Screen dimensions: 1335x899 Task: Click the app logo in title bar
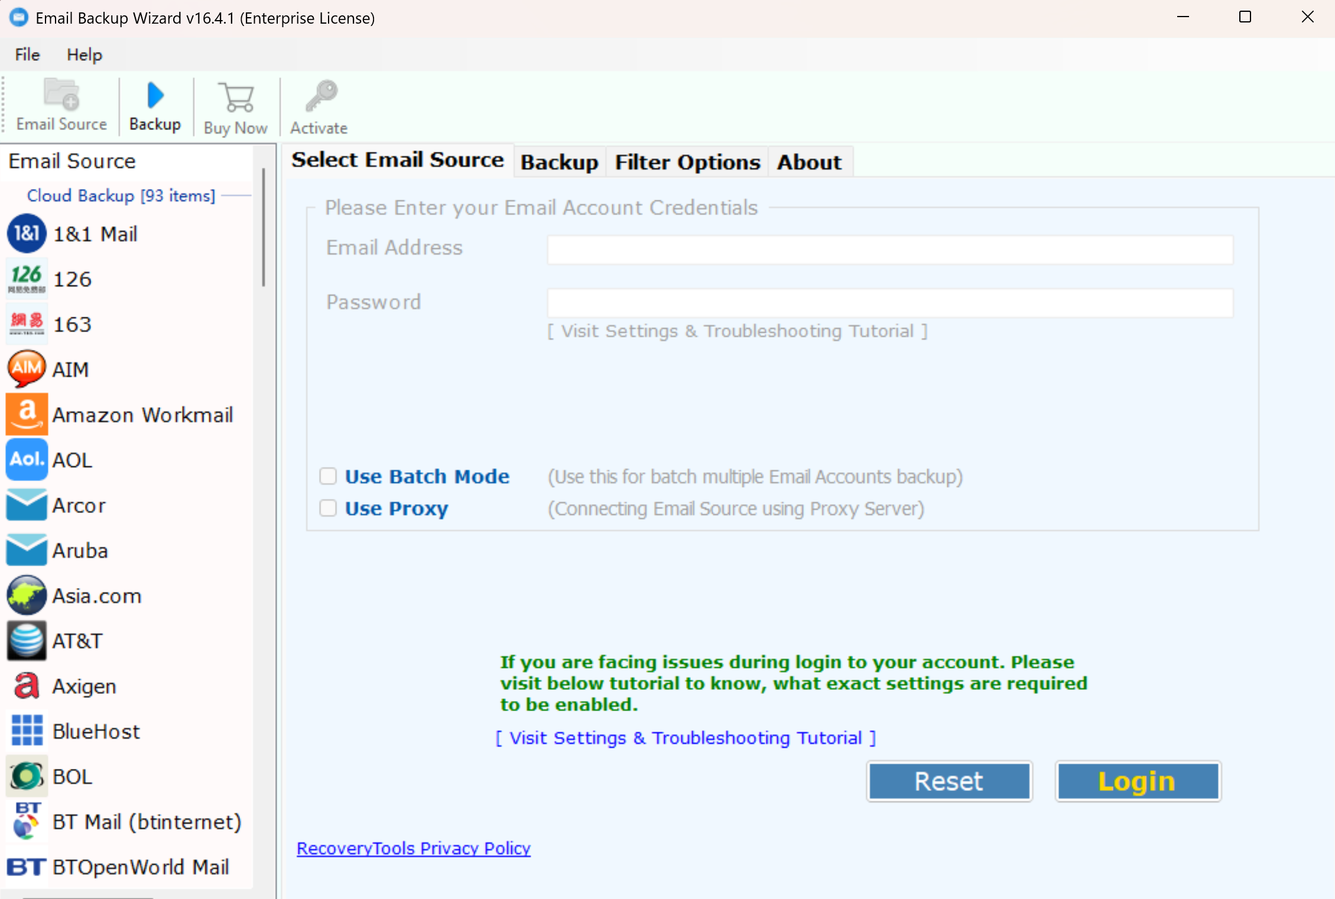click(19, 18)
